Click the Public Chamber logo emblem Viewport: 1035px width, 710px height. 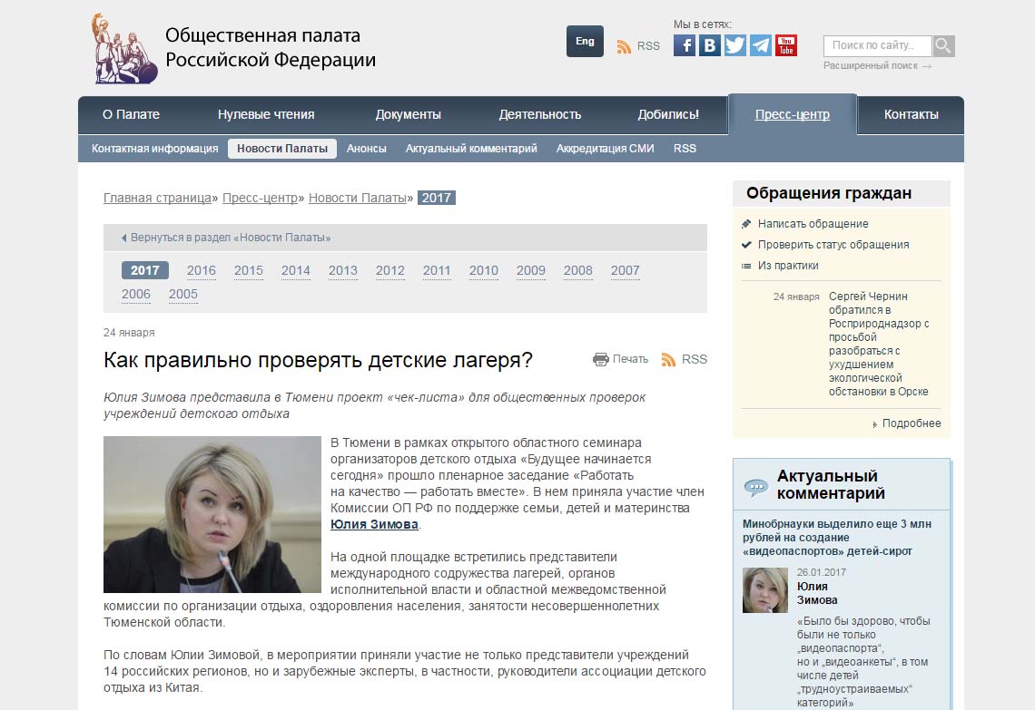click(123, 48)
